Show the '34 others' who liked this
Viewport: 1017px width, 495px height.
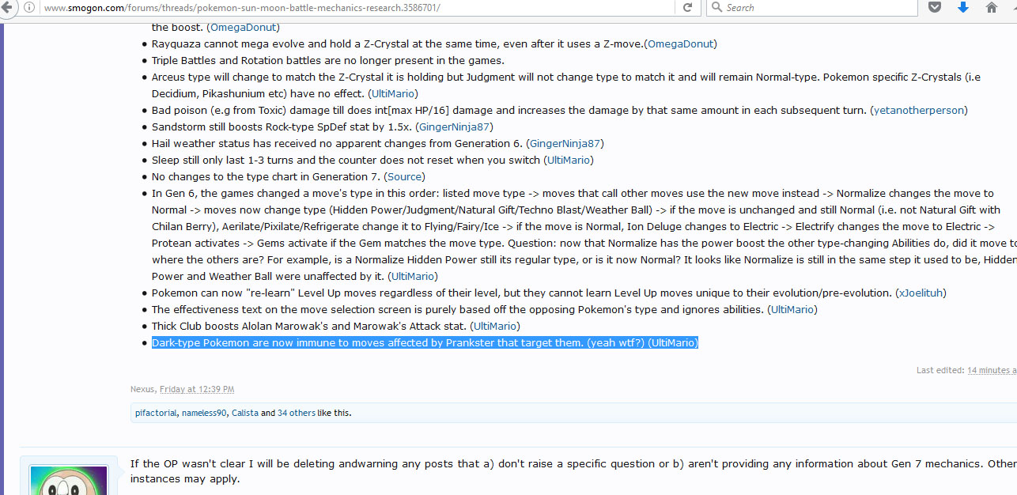point(297,413)
